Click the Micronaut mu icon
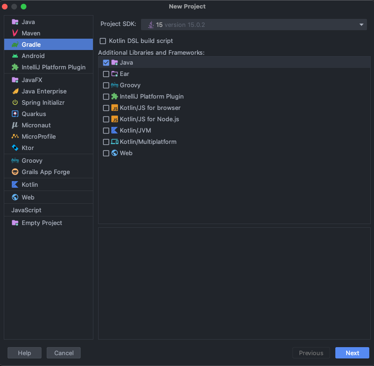This screenshot has width=374, height=366. (15, 125)
